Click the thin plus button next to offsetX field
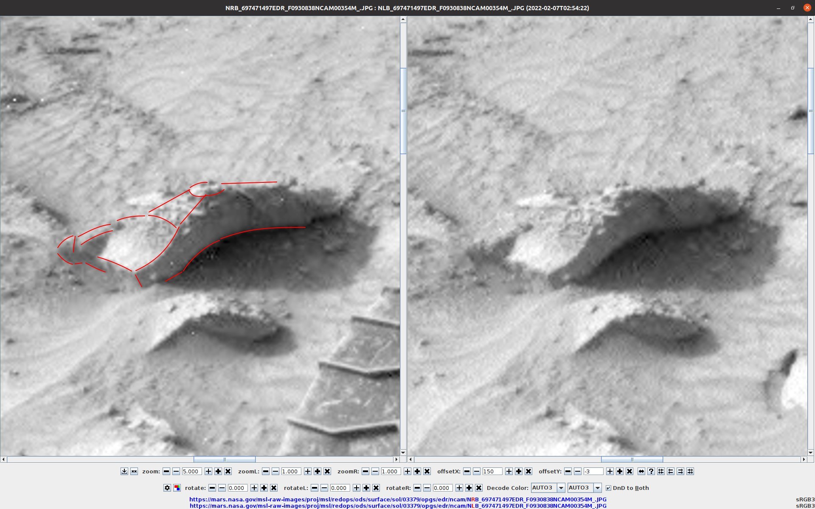Screen dimensions: 815x509 click(509, 471)
